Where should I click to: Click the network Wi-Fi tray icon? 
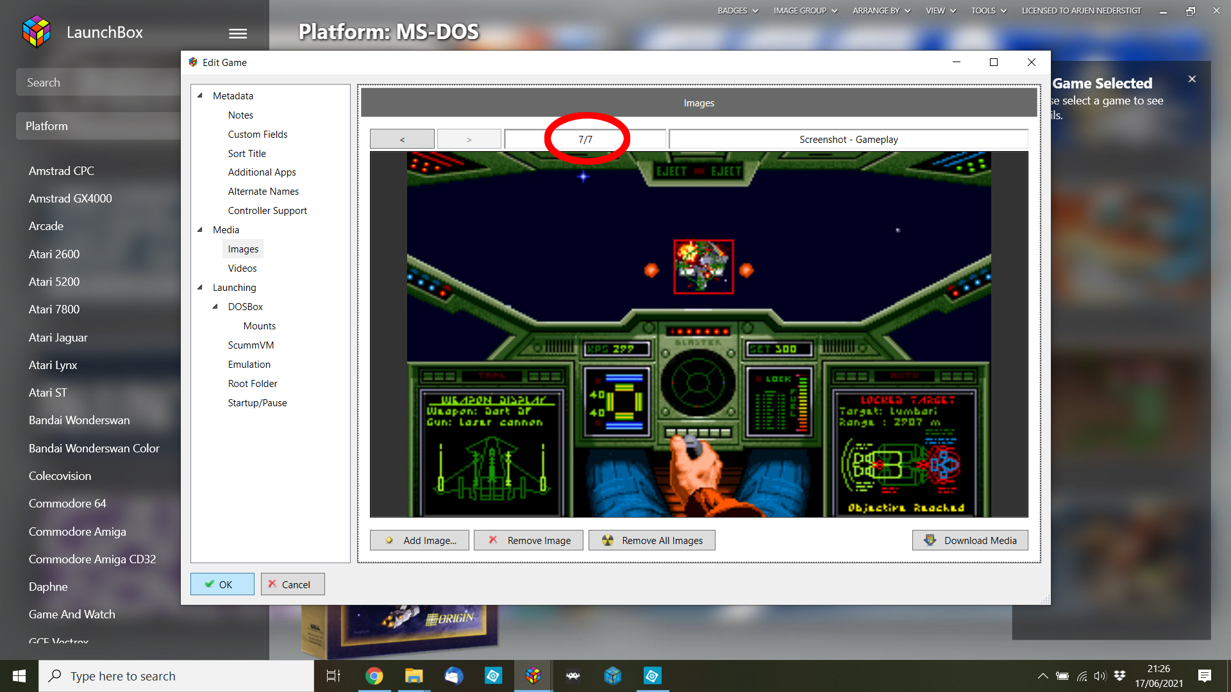(1082, 676)
